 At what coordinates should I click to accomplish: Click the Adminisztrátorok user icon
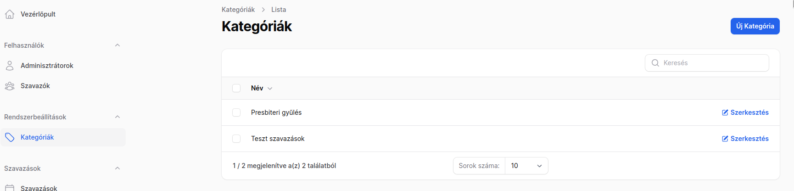[10, 66]
